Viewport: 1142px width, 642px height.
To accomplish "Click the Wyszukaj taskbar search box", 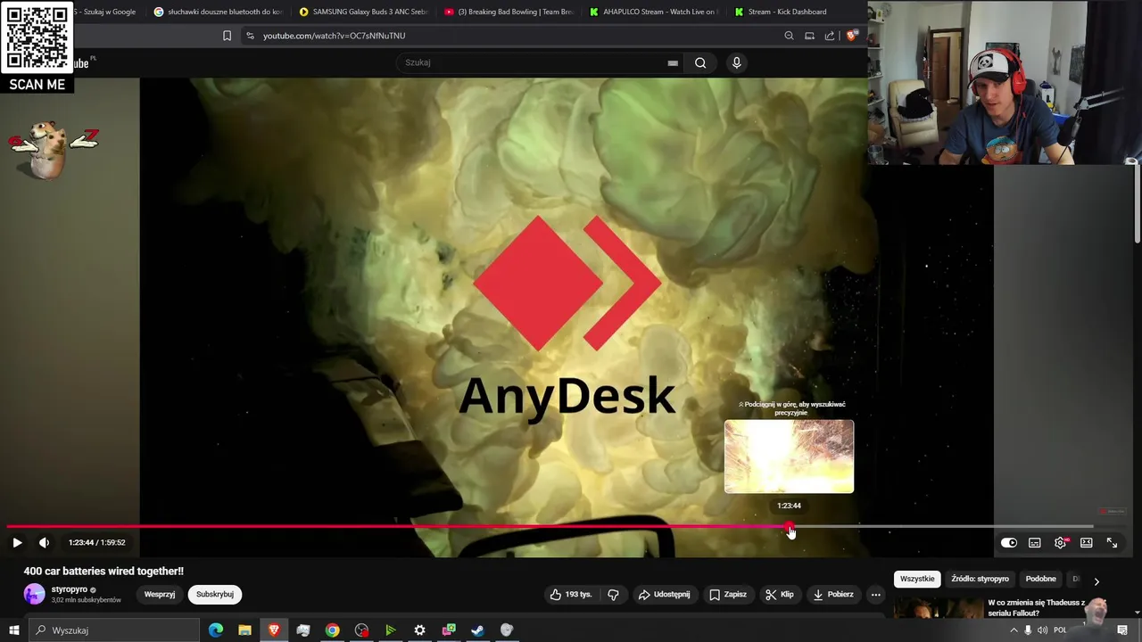I will coord(114,630).
